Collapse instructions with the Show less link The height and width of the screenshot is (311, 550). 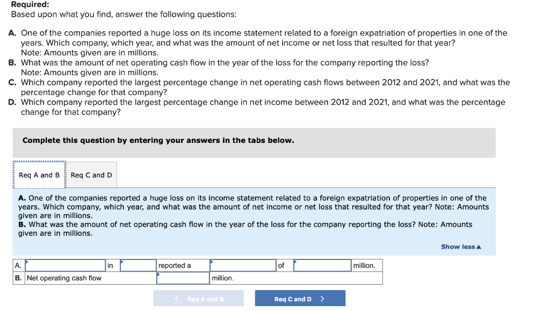[458, 247]
